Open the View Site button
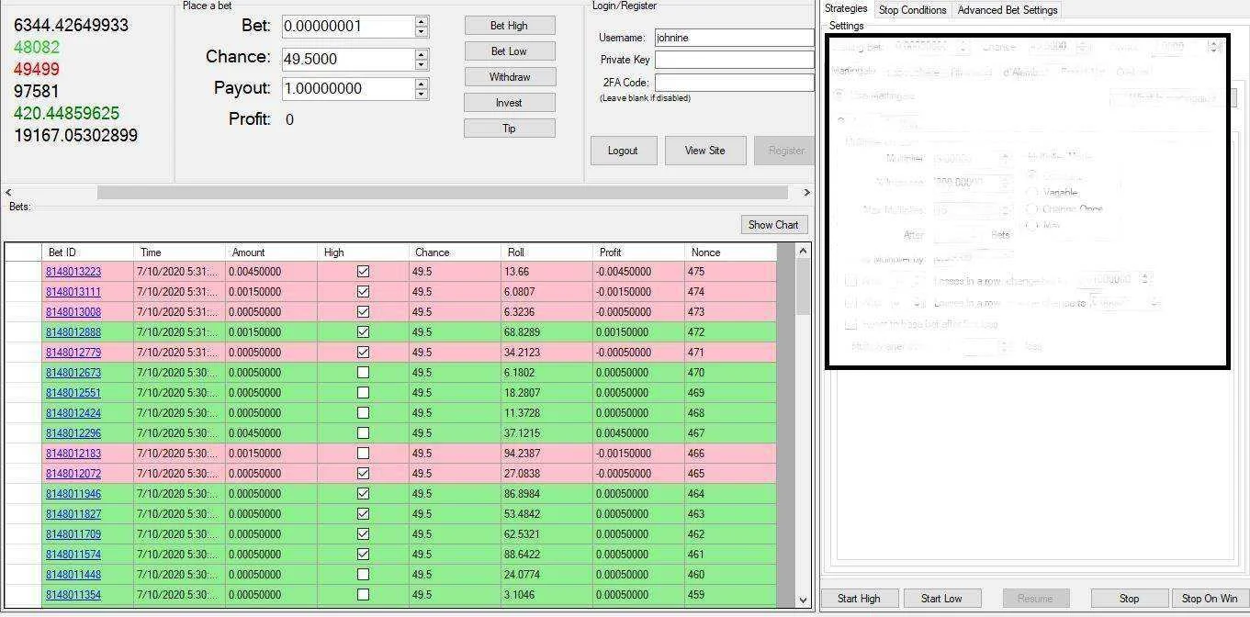The image size is (1250, 617). tap(704, 151)
